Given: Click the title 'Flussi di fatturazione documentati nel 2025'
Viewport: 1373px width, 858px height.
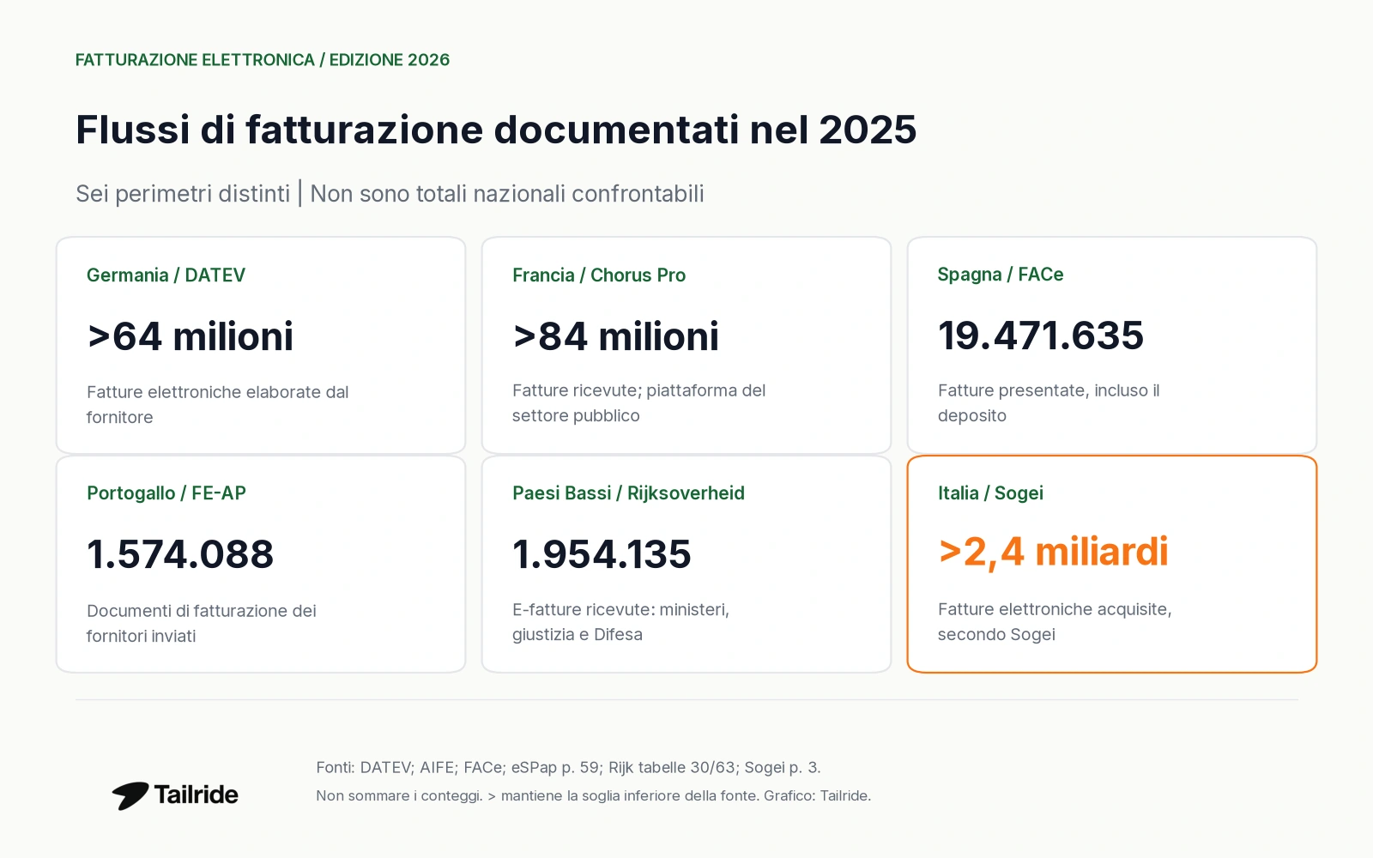Looking at the screenshot, I should click(496, 130).
